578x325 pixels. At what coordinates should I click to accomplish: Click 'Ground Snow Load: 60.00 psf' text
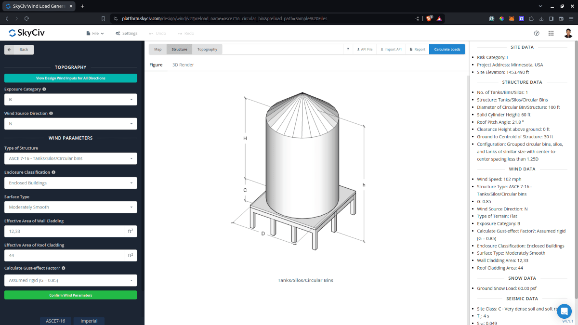click(507, 288)
